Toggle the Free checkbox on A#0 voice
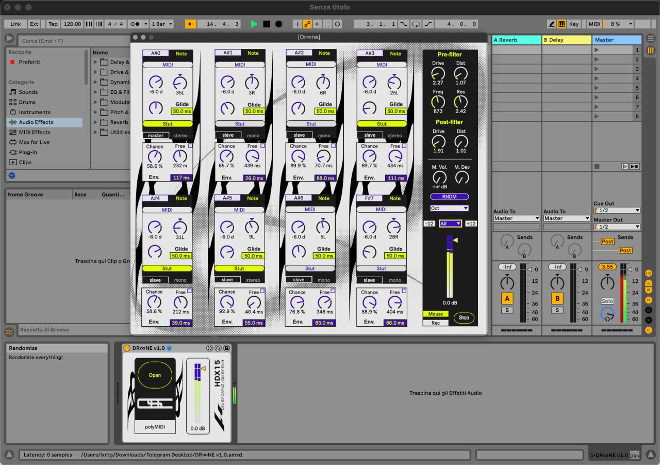This screenshot has height=465, width=660. coord(190,146)
